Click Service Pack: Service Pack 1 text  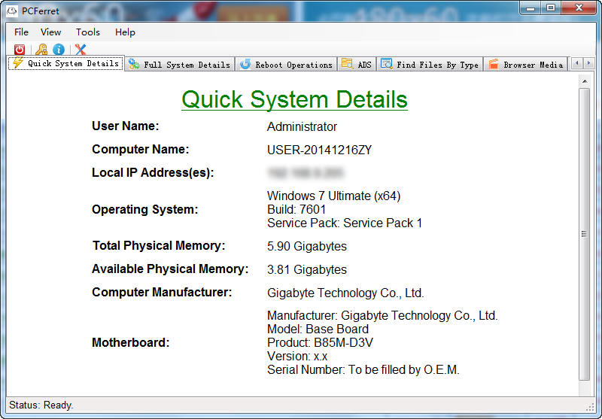click(345, 223)
